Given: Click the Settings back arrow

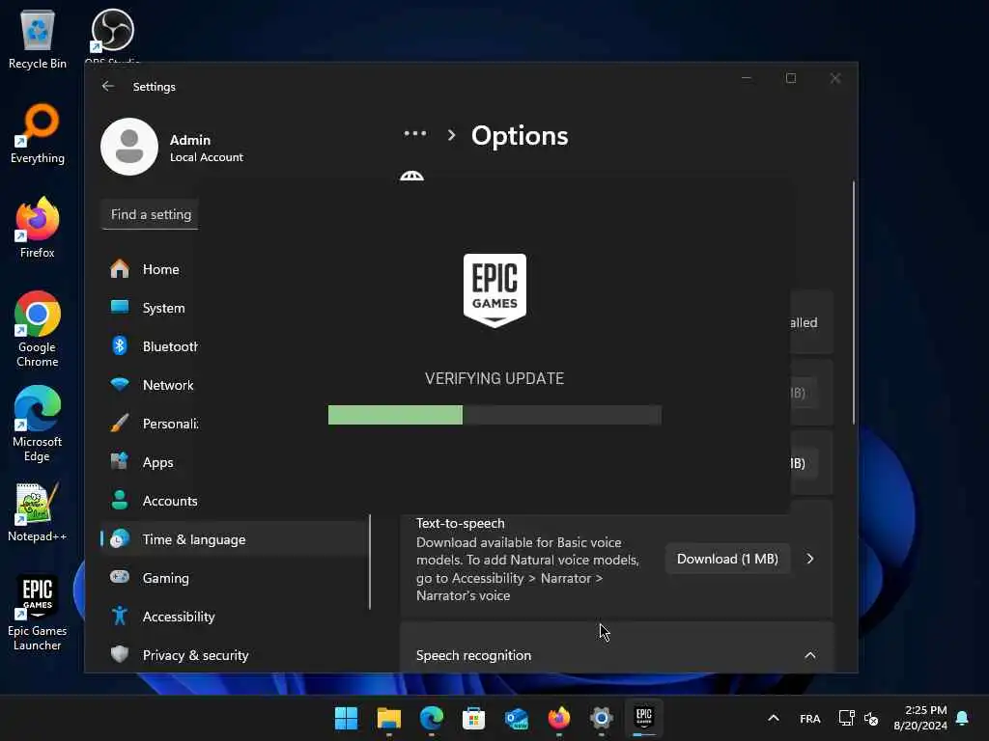Looking at the screenshot, I should click(108, 86).
